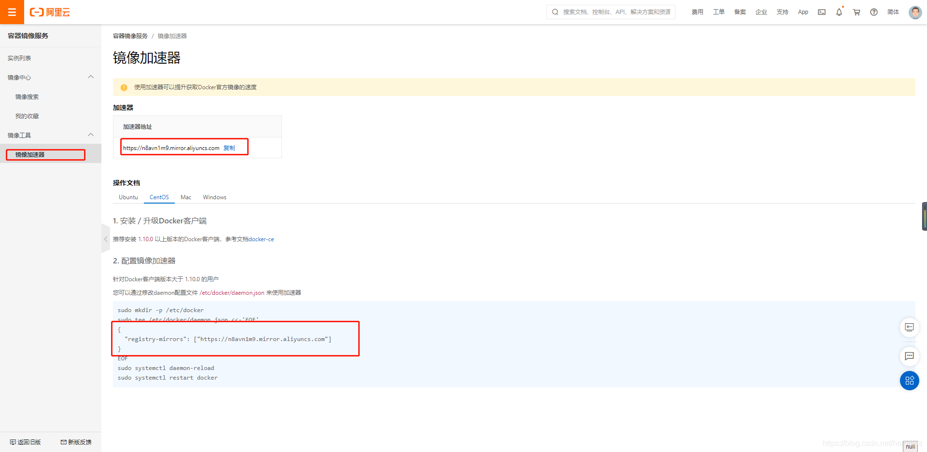Click the registry-mirrors code line
Viewport: 927px width, 452px height.
pyautogui.click(x=228, y=339)
